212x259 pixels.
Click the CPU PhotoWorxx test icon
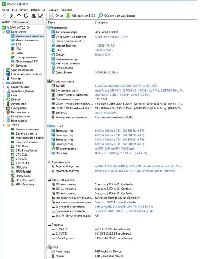coord(13,150)
